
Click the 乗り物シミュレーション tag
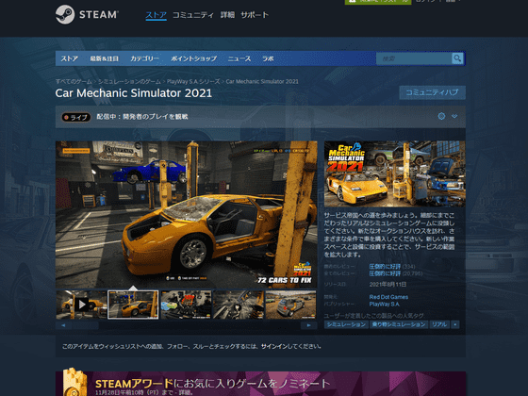point(399,324)
